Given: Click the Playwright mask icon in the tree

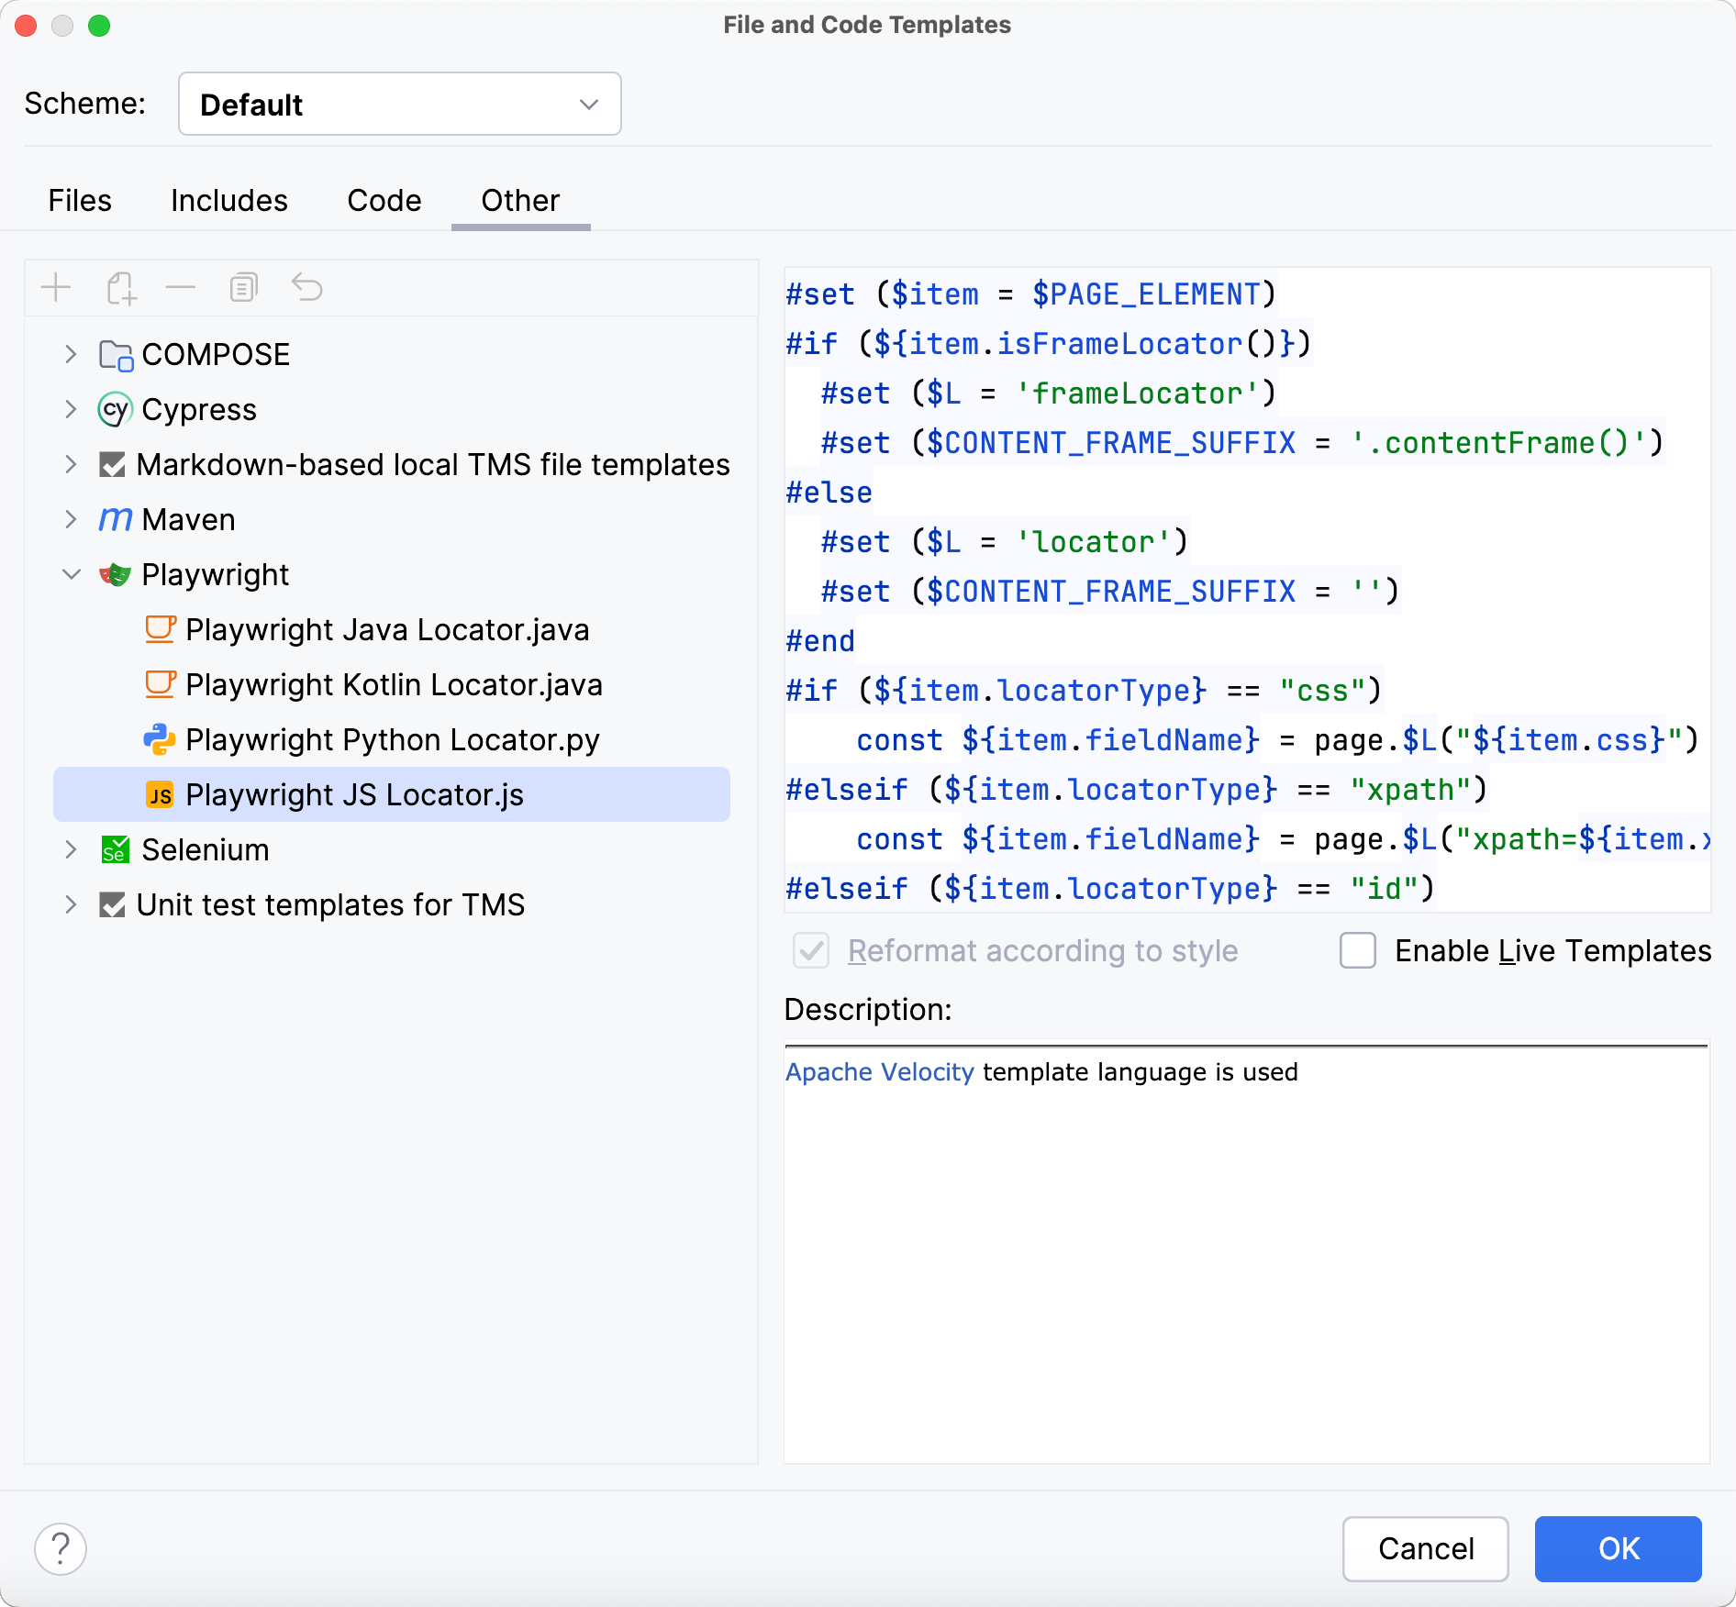Looking at the screenshot, I should (x=114, y=574).
